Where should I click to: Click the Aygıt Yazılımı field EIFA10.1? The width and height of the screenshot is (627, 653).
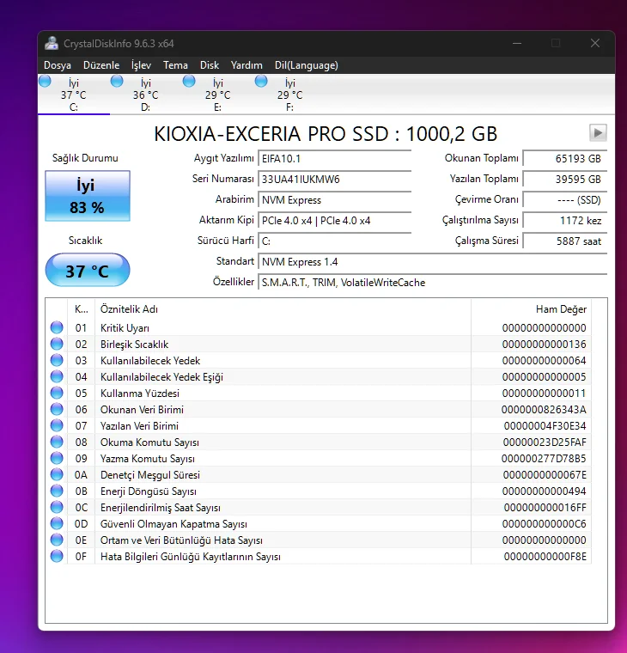[334, 159]
